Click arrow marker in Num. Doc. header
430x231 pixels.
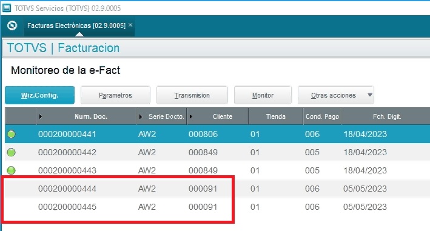point(41,117)
